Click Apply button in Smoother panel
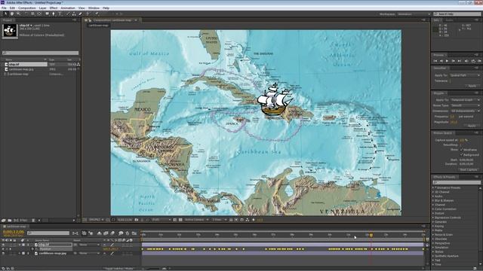 pyautogui.click(x=472, y=86)
